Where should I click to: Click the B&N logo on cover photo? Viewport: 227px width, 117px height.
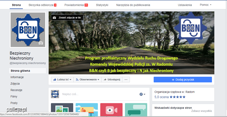pos(188,28)
